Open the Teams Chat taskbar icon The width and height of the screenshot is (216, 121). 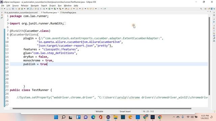coord(86,117)
